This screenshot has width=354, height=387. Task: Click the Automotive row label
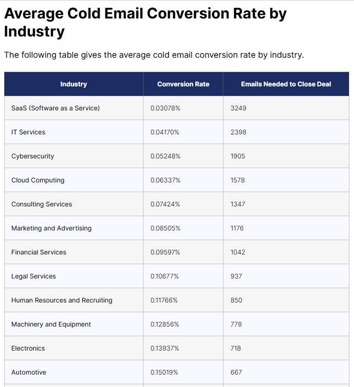click(x=29, y=372)
